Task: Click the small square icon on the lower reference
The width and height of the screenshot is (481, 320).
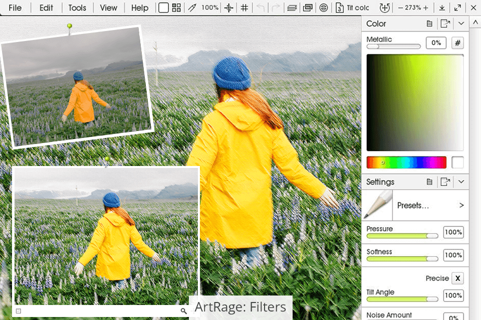Action: point(19,311)
